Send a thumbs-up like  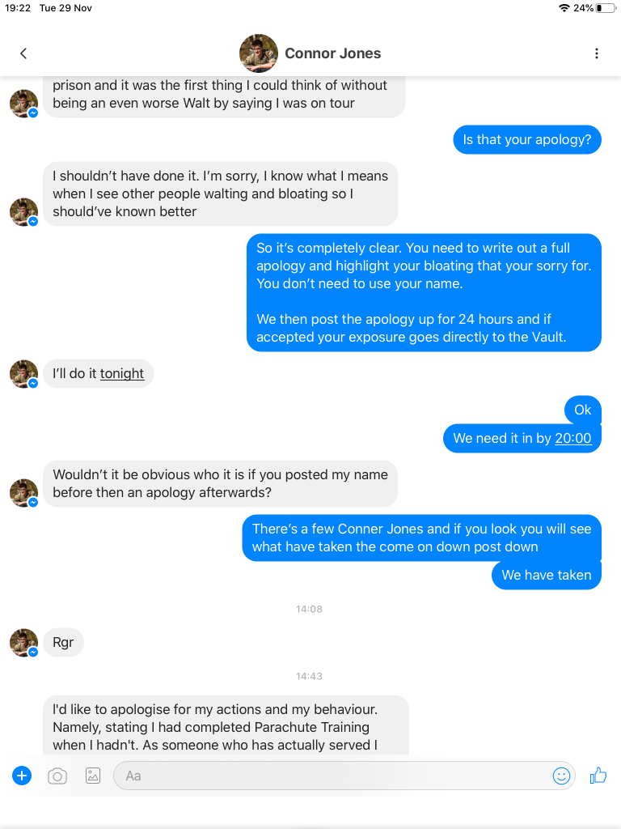pos(598,776)
